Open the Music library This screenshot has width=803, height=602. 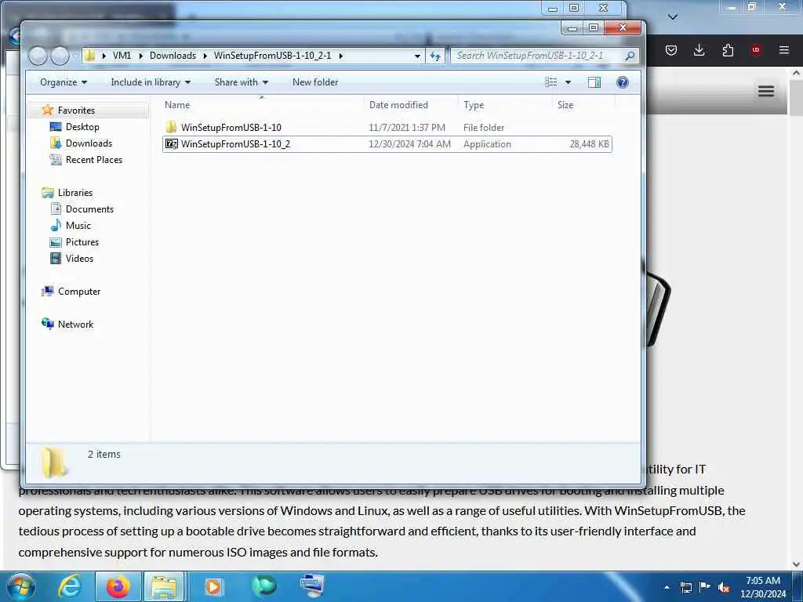coord(78,226)
